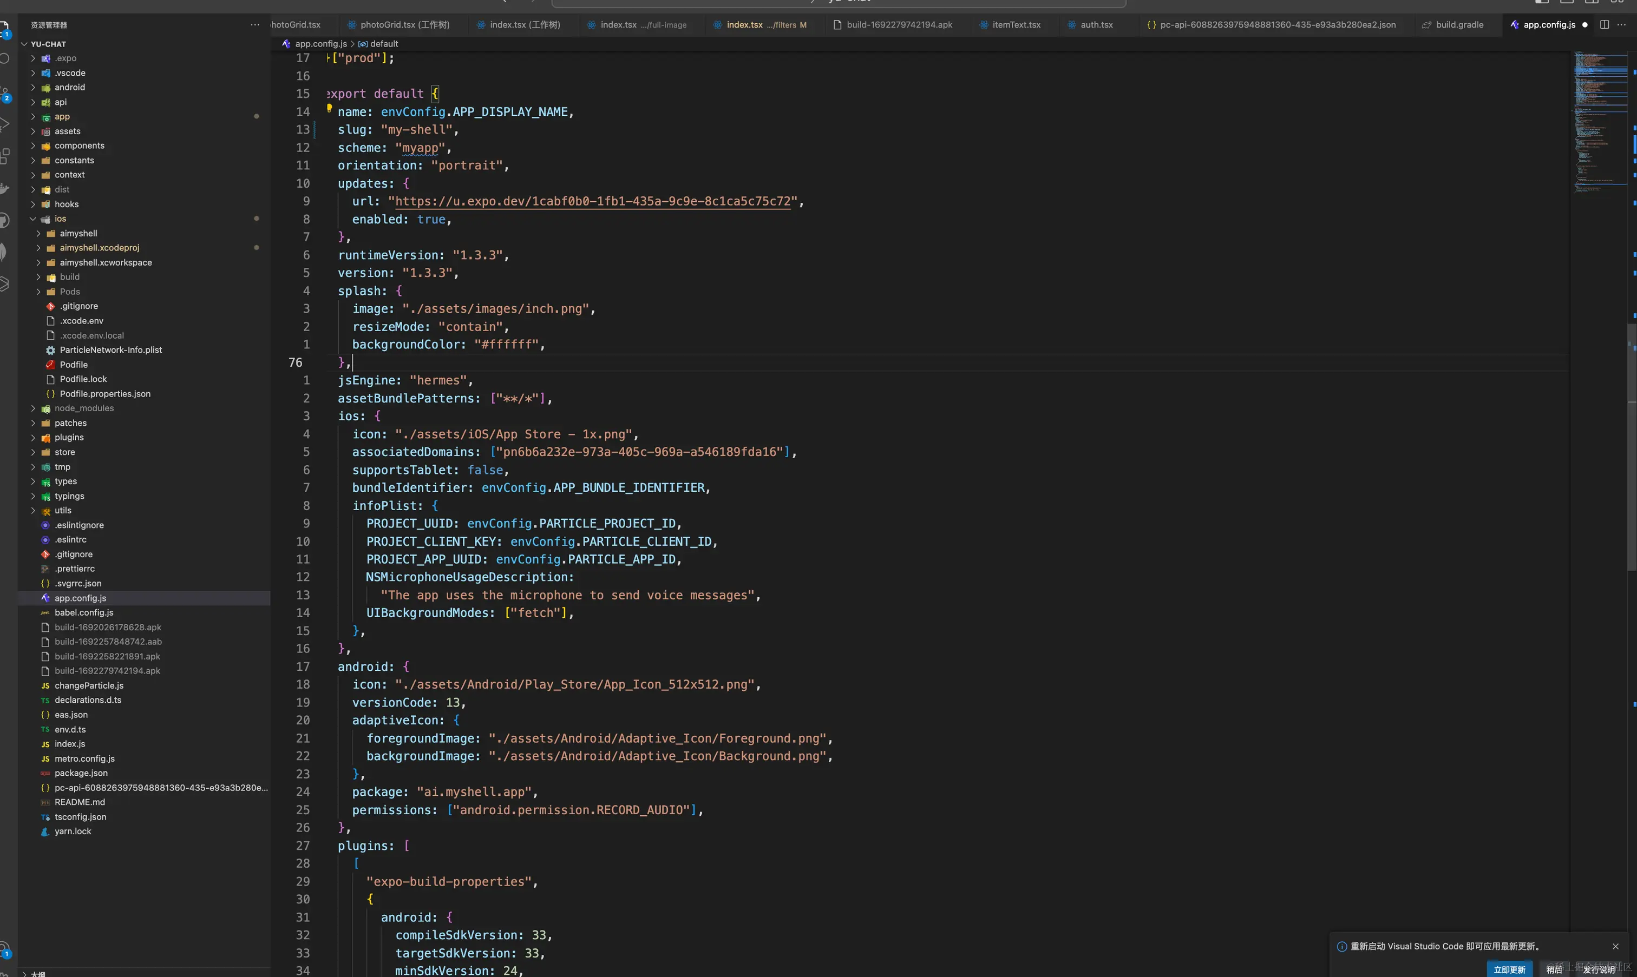Click the ios/.gitignore git icon
This screenshot has width=1637, height=977.
coord(50,306)
